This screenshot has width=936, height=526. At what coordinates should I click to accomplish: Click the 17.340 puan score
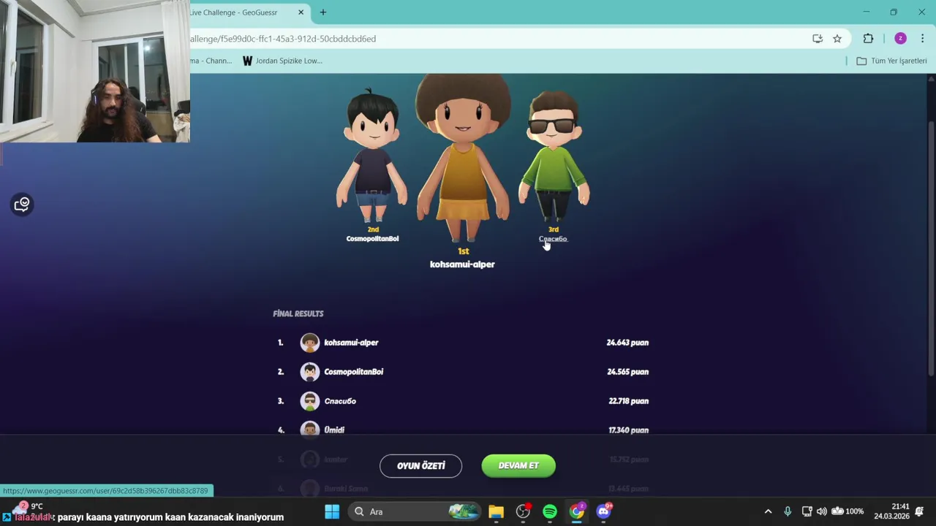[x=628, y=430]
